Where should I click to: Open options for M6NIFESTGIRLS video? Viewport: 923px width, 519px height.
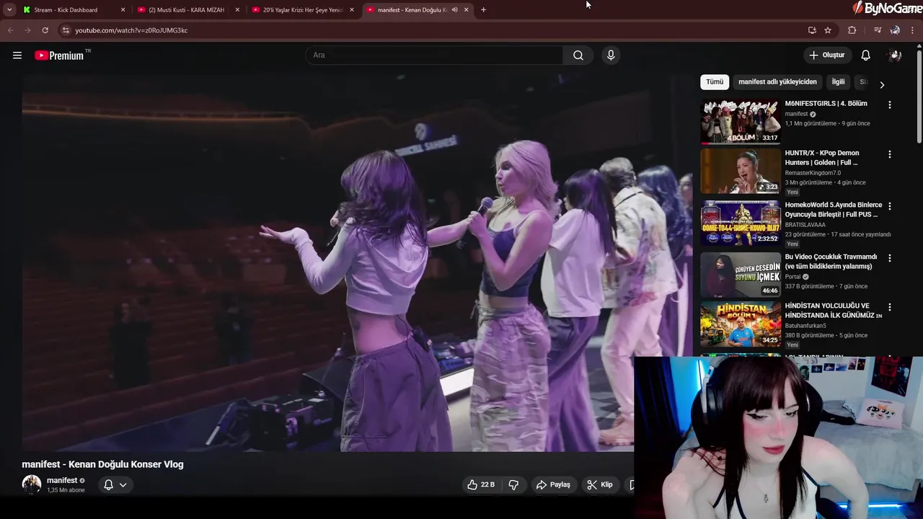click(x=889, y=105)
